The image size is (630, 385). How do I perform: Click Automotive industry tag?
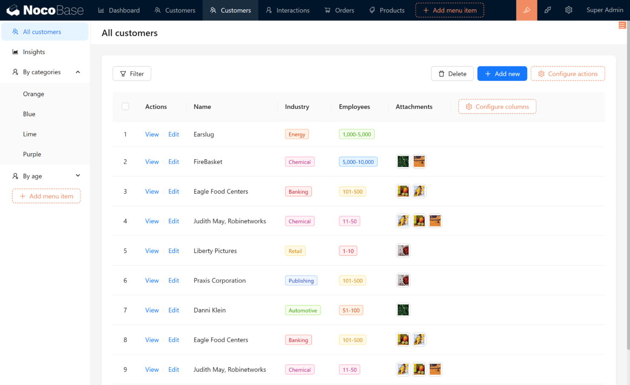[x=303, y=310]
